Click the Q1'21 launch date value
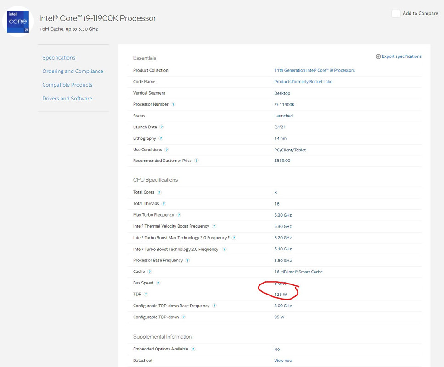This screenshot has width=444, height=367. point(280,127)
